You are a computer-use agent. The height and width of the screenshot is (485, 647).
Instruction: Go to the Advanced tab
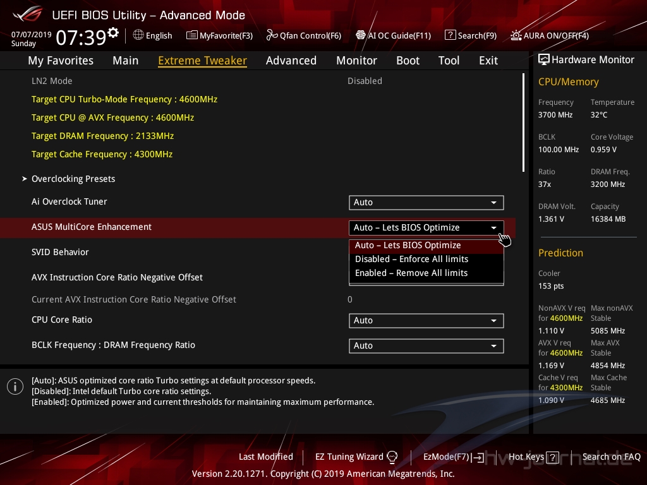(291, 61)
